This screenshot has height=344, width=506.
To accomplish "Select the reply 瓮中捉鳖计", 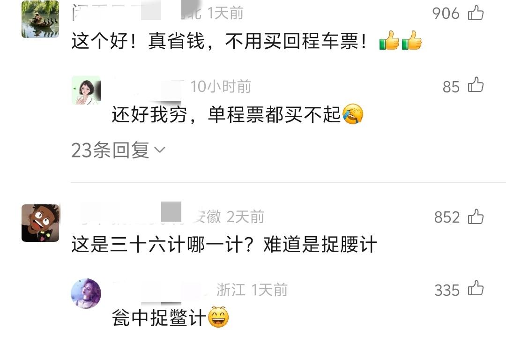I will [159, 318].
